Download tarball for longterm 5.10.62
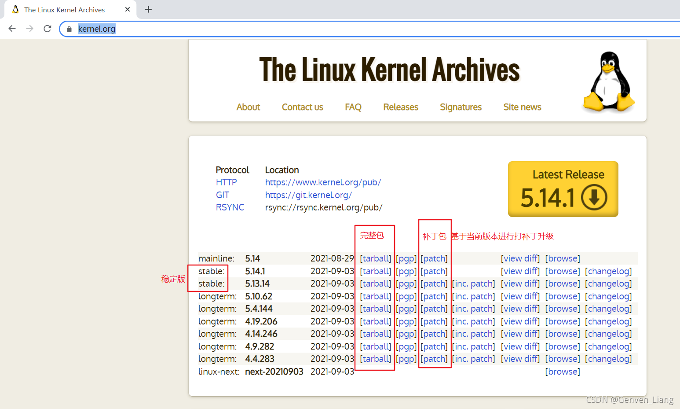The image size is (680, 409). coord(375,296)
